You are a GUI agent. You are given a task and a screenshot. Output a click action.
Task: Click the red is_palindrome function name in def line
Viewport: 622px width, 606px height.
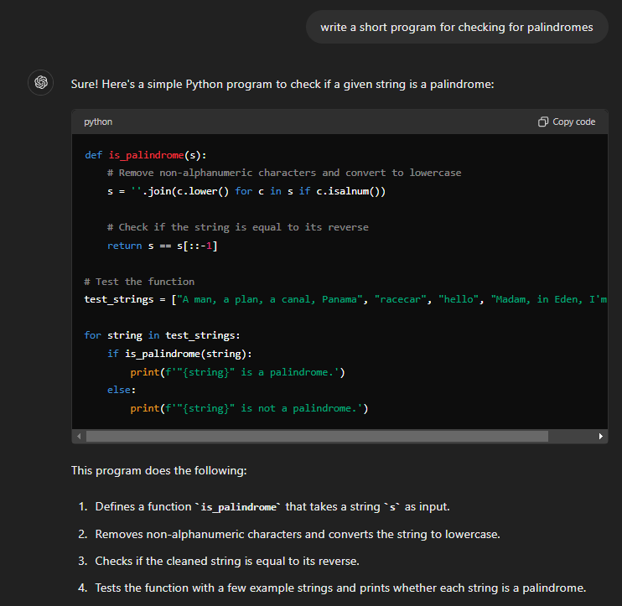coord(146,155)
